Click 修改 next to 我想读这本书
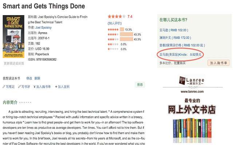Viewport: 233px width, 145px height. (29, 78)
